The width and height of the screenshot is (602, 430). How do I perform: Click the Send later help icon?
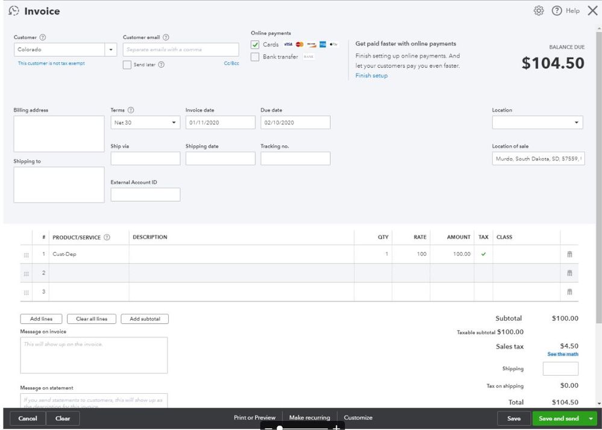161,65
